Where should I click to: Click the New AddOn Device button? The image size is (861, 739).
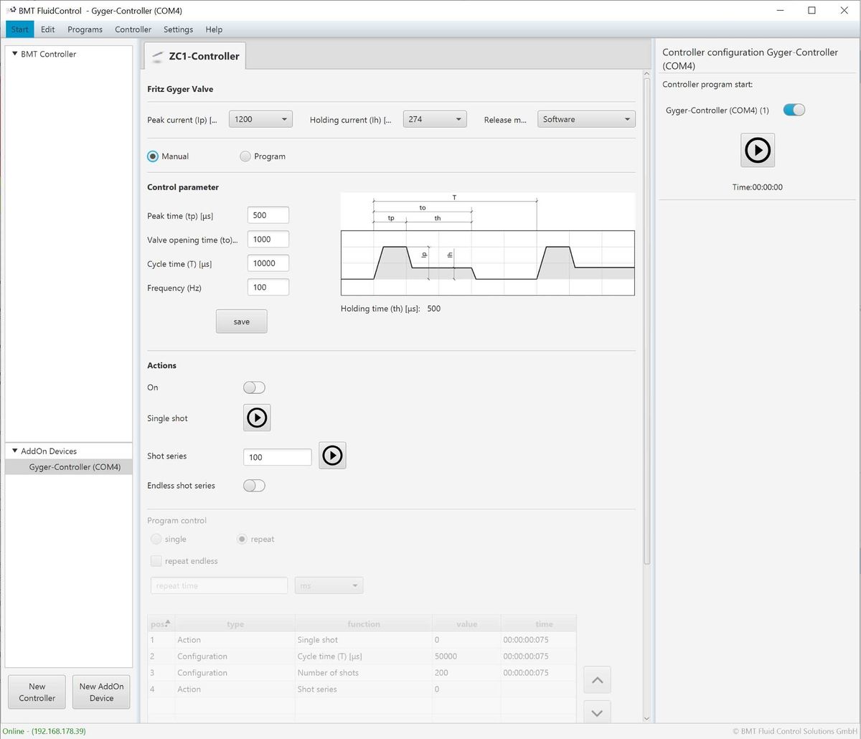click(101, 692)
